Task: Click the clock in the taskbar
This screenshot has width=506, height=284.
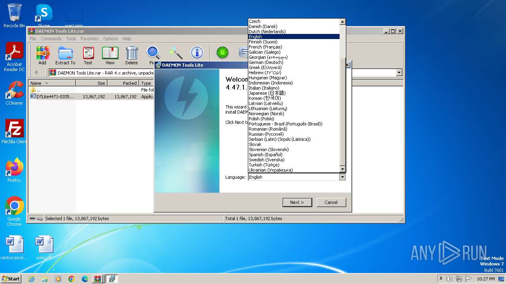Action: tap(485, 279)
